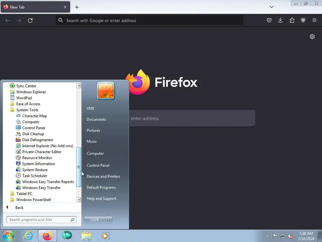This screenshot has width=322, height=242.
Task: Show hidden tray icons arrow
Action: (267, 236)
